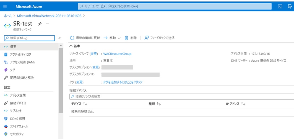Expand the 移動 dropdown arrow

[x=119, y=38]
